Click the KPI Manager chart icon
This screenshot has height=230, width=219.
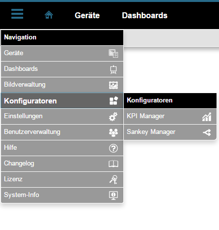(207, 117)
